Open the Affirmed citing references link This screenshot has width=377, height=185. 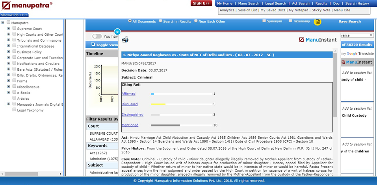(x=128, y=94)
